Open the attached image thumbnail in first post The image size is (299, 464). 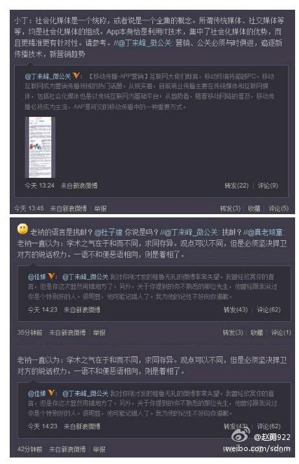click(40, 147)
